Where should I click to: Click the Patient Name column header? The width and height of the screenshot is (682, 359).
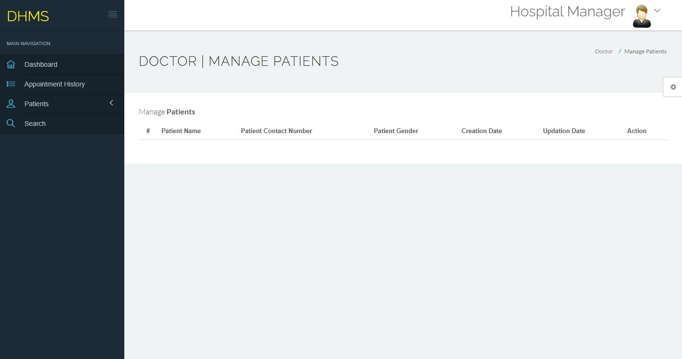(181, 131)
